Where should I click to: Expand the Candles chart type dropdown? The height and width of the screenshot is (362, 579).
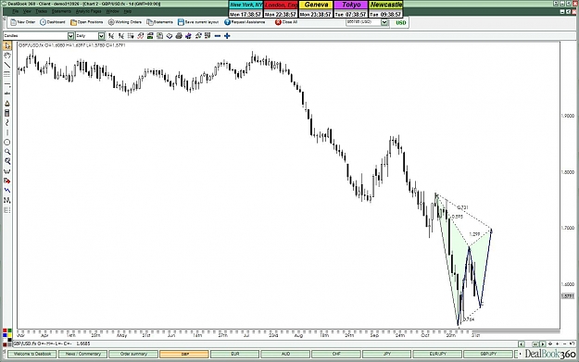pos(70,36)
